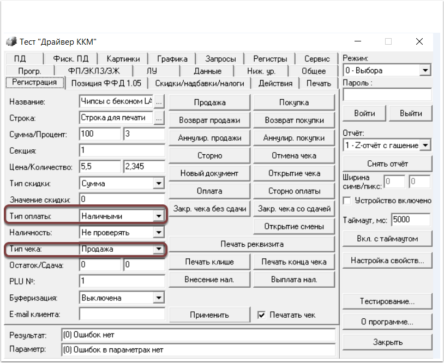The image size is (444, 363).
Task: Click the Отмена чека button
Action: pyautogui.click(x=294, y=156)
